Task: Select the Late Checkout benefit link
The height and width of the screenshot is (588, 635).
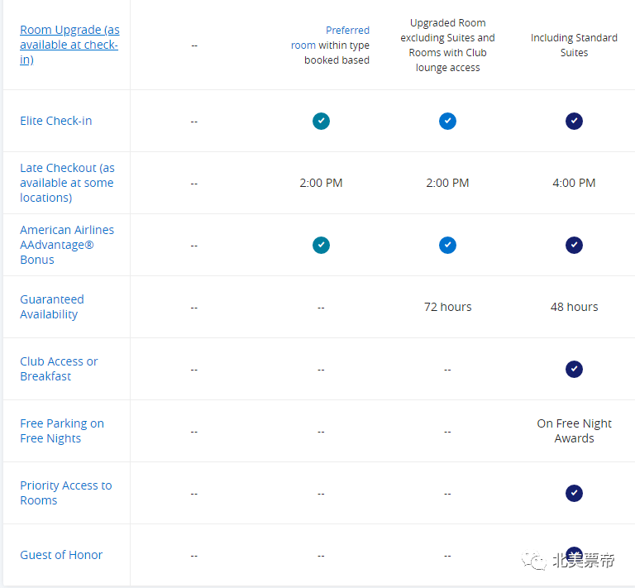Action: 67,183
